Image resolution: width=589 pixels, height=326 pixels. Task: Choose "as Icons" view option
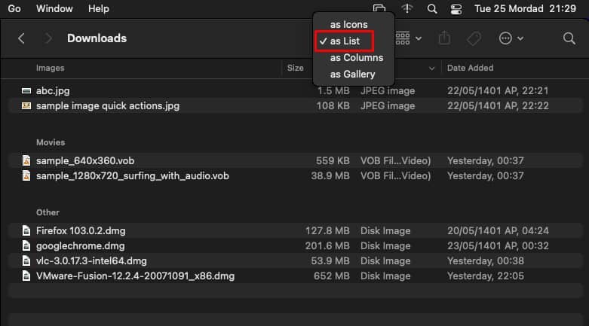click(348, 24)
